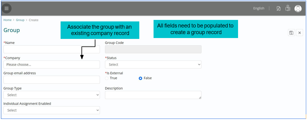Open the knowledge book lightbulb icon
This screenshot has height=121, width=308.
pyautogui.click(x=288, y=8)
